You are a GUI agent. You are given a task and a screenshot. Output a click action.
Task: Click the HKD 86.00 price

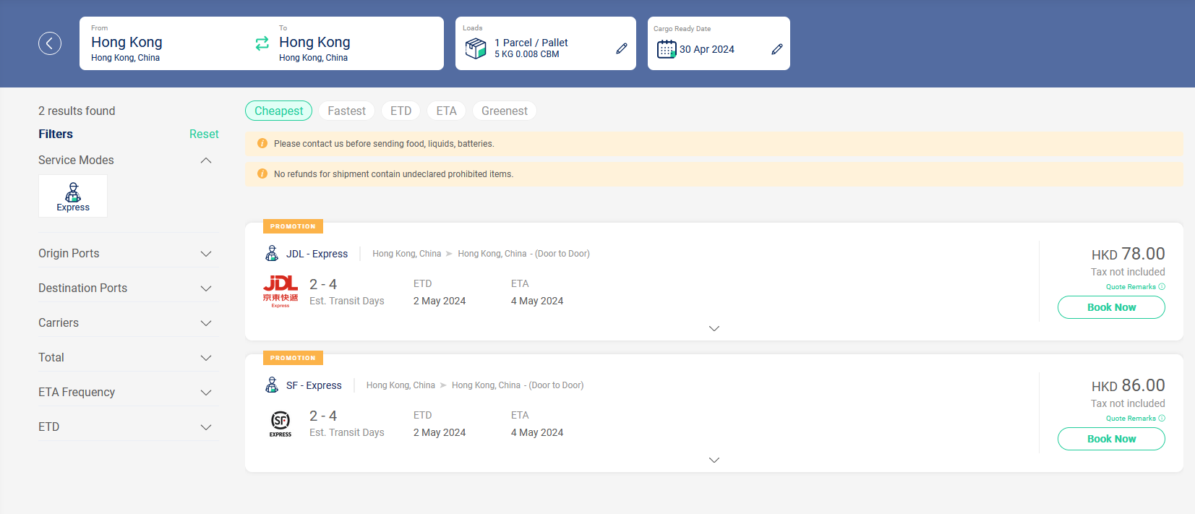tap(1128, 385)
